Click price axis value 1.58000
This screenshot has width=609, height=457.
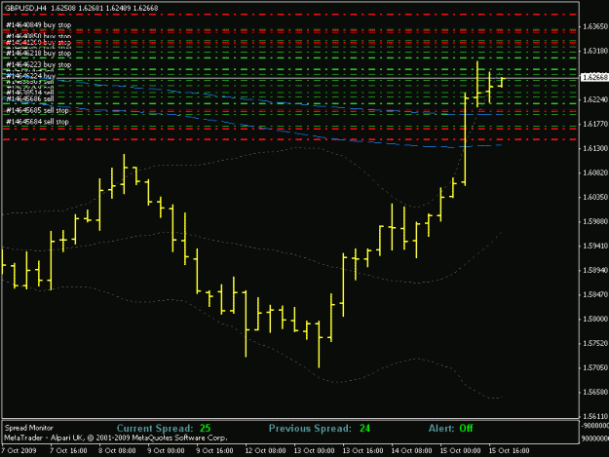(595, 319)
